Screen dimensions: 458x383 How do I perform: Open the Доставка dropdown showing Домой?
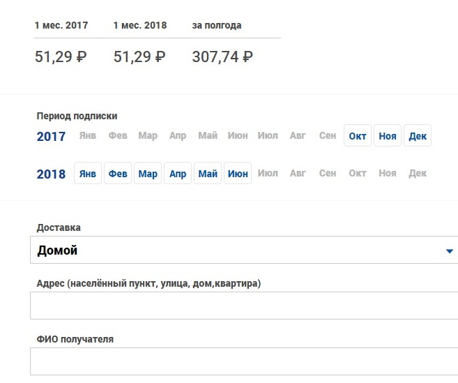(244, 250)
